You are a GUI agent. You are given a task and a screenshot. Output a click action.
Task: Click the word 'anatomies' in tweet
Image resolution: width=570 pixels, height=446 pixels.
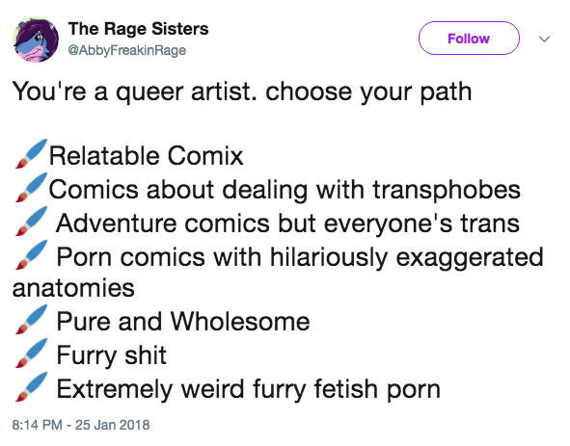(x=73, y=288)
